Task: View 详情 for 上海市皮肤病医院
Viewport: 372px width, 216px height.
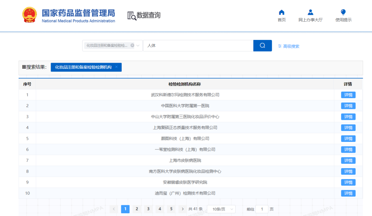Action: 348,161
